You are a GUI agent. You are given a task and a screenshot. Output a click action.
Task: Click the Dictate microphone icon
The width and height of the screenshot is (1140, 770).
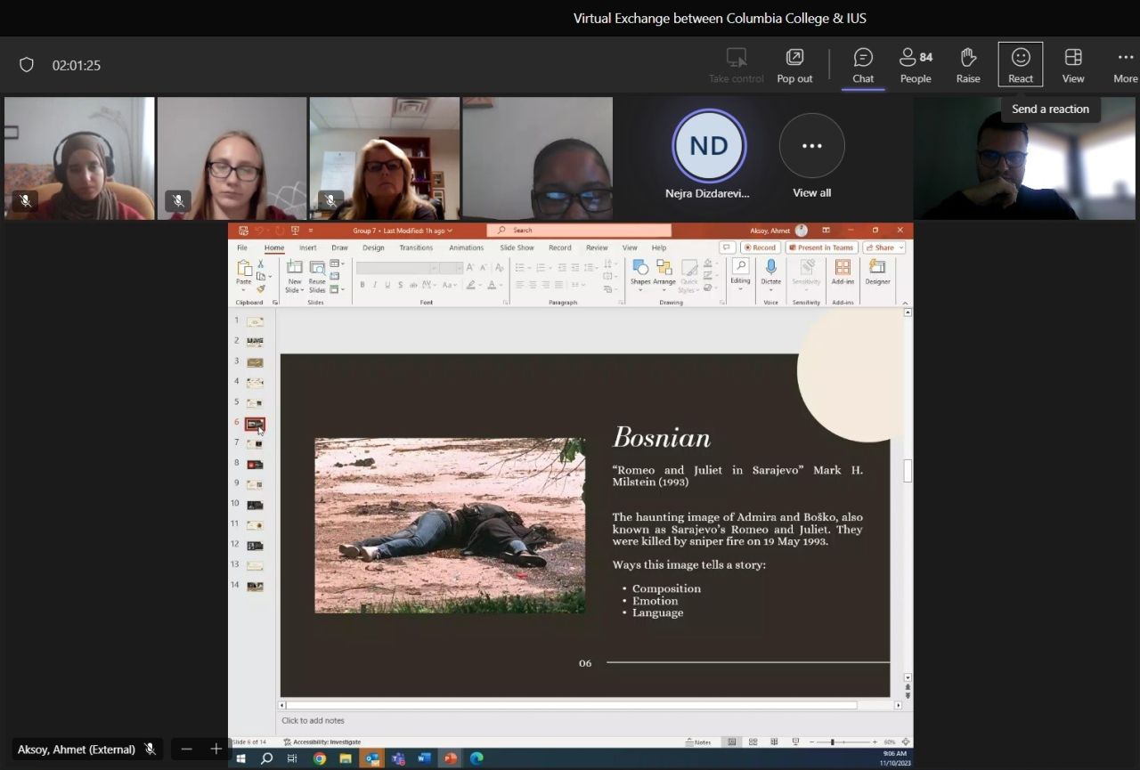771,267
